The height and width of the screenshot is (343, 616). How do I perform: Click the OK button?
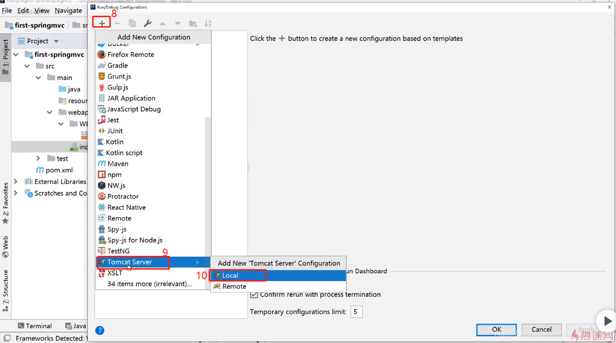497,330
